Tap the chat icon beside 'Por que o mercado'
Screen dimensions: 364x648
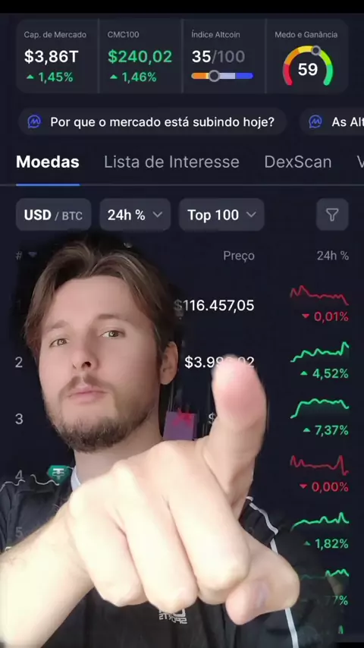(34, 122)
